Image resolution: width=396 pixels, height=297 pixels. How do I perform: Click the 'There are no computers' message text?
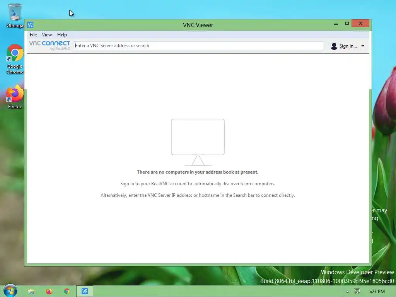pyautogui.click(x=198, y=172)
